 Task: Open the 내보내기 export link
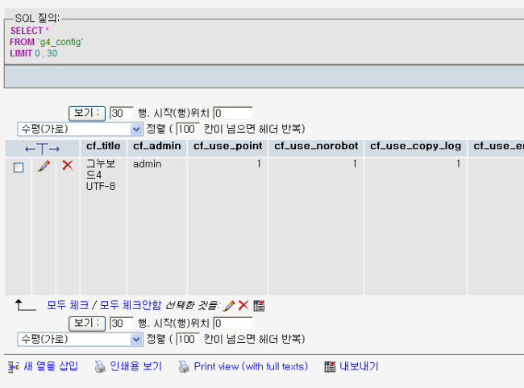coord(359,366)
